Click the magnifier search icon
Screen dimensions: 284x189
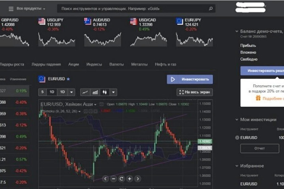[x=211, y=9]
